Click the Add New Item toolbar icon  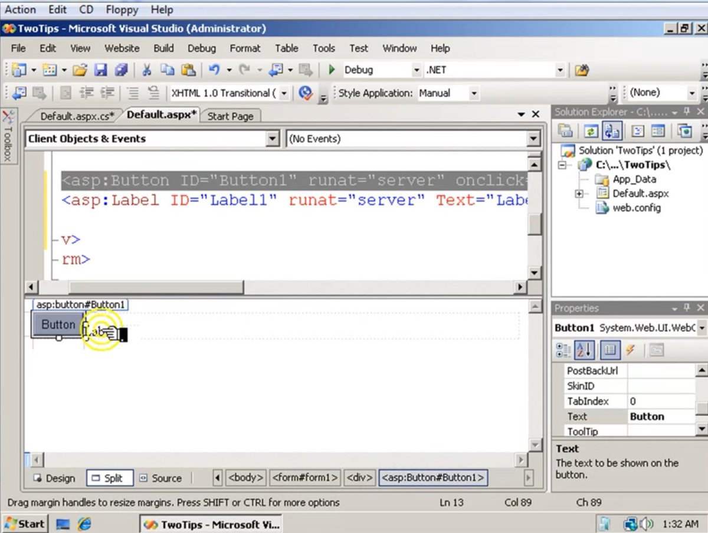tap(50, 70)
